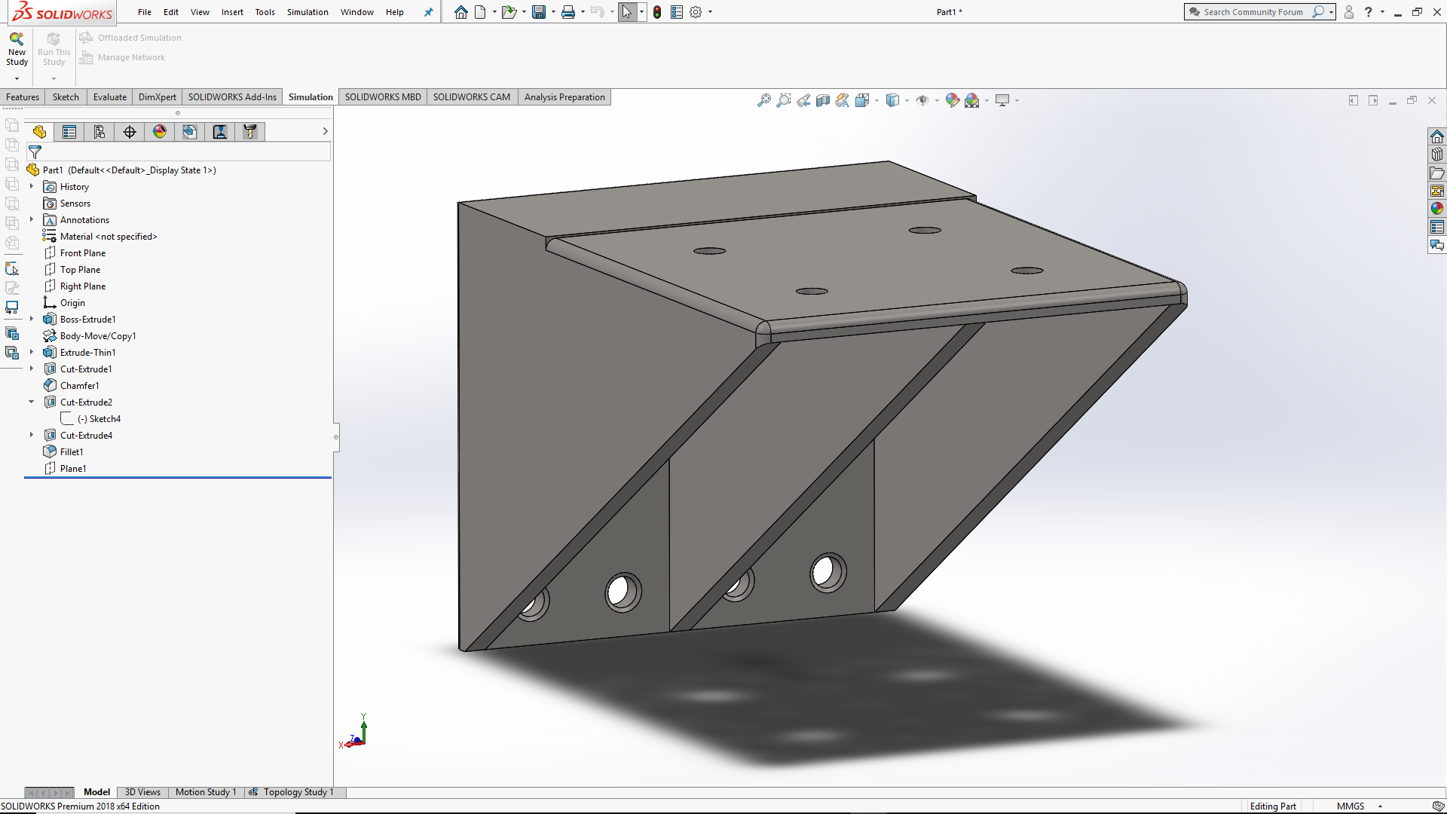Toggle the pin on the menu bar
Image resolution: width=1447 pixels, height=814 pixels.
click(x=428, y=12)
